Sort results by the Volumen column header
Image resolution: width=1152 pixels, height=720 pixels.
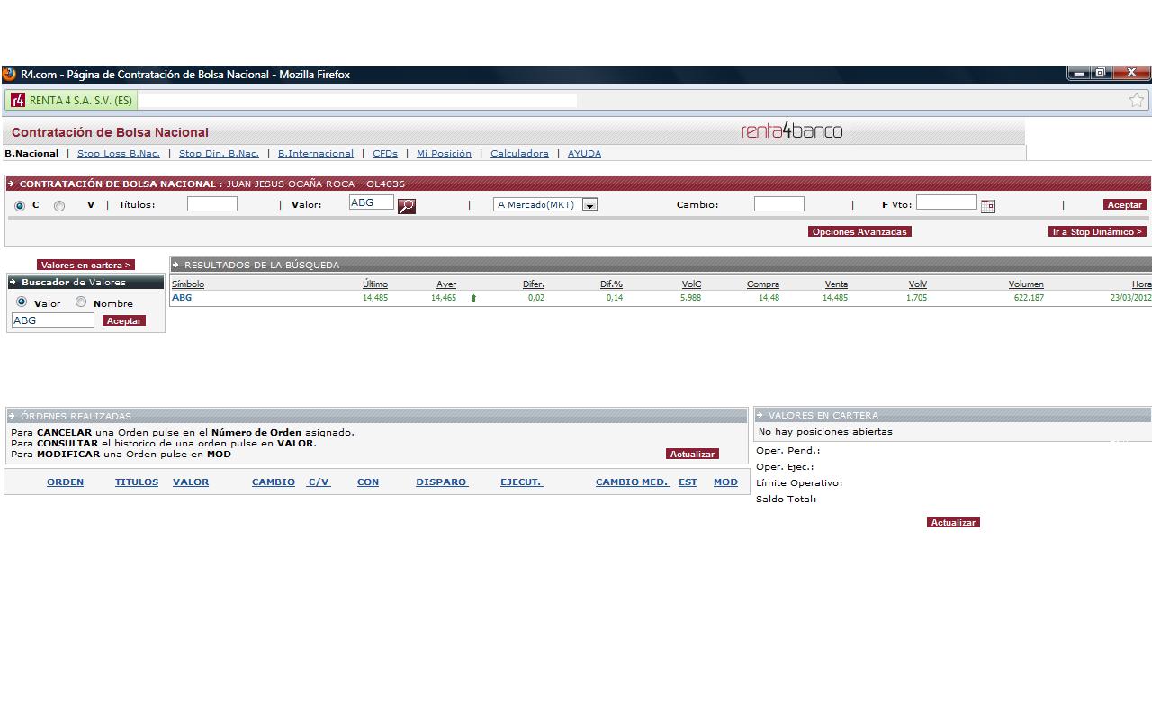(x=1026, y=284)
